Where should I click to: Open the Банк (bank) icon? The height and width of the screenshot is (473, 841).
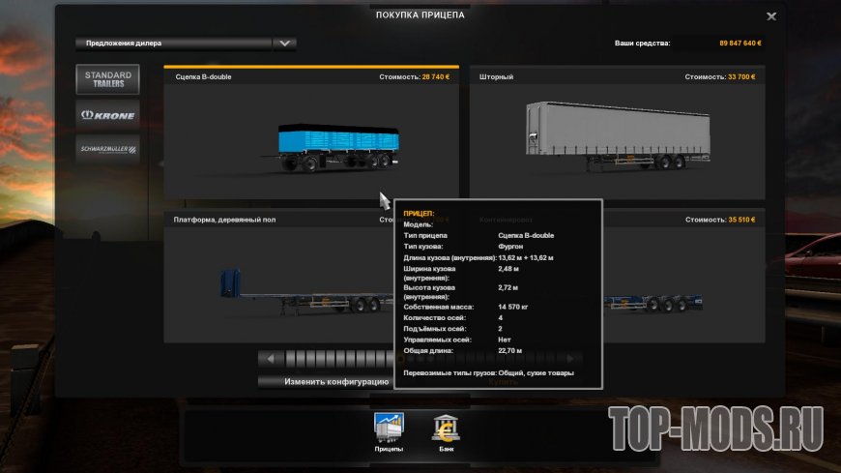[446, 427]
